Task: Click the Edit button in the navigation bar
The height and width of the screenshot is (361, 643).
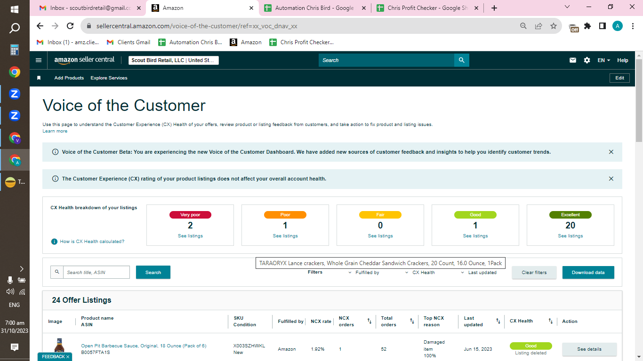Action: (x=619, y=78)
